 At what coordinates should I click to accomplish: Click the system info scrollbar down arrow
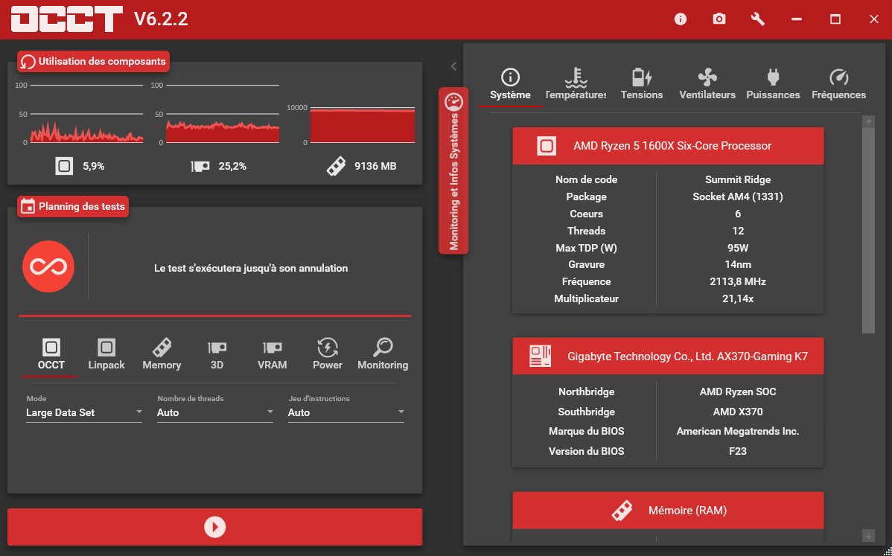click(868, 535)
